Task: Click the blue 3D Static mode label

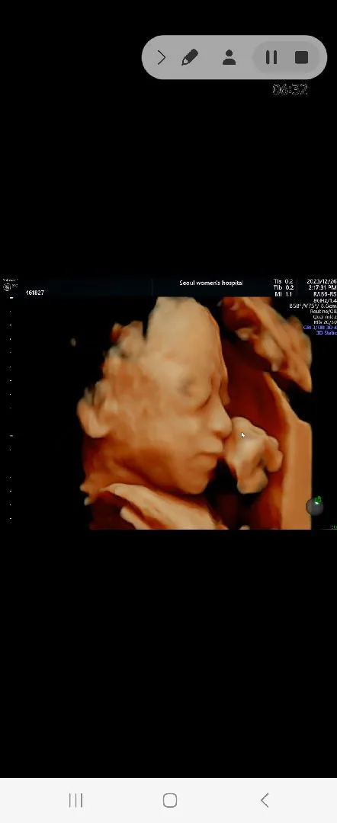Action: click(326, 333)
